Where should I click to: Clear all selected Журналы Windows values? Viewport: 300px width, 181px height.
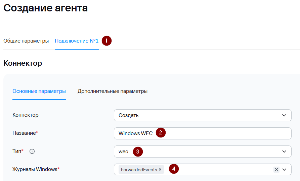pos(276,170)
